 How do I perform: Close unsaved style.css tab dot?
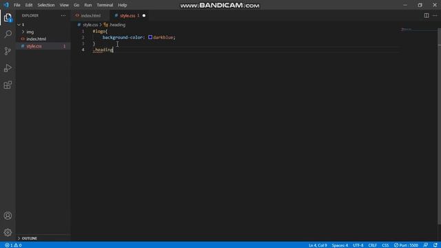click(x=144, y=15)
